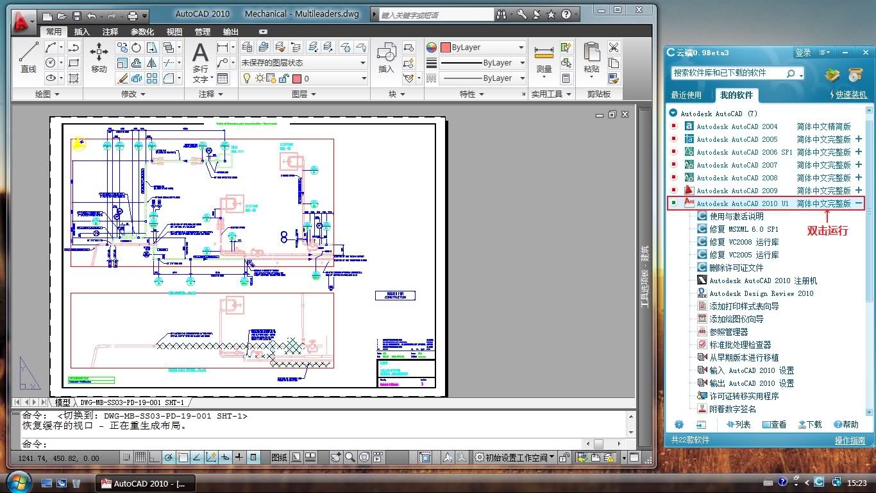
Task: Click the Save icon in Quick Access toolbar
Action: tap(76, 15)
